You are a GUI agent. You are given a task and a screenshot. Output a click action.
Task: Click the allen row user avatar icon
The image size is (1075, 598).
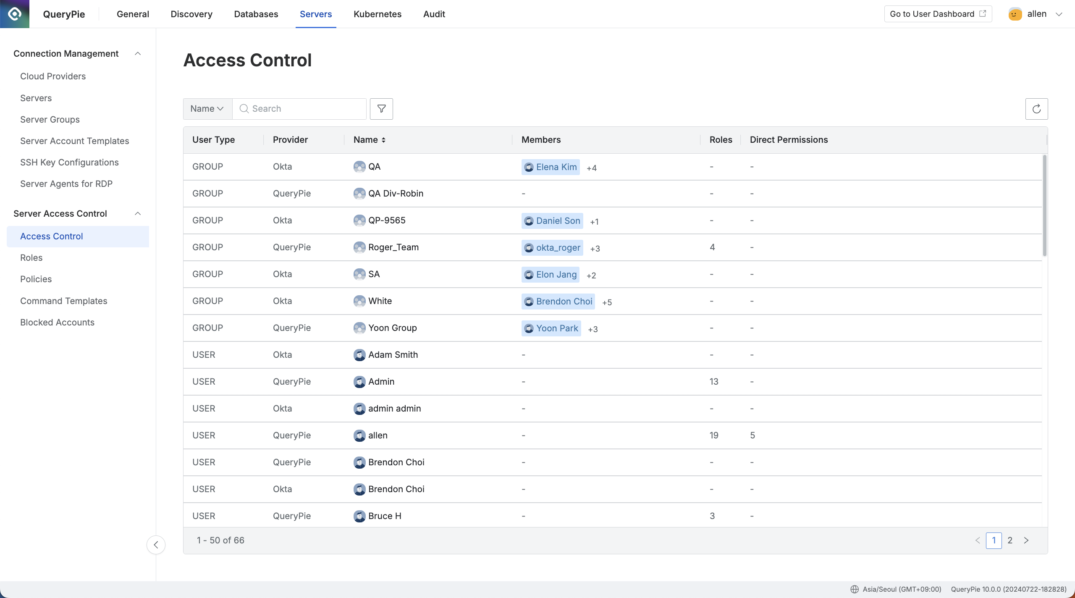pos(359,435)
